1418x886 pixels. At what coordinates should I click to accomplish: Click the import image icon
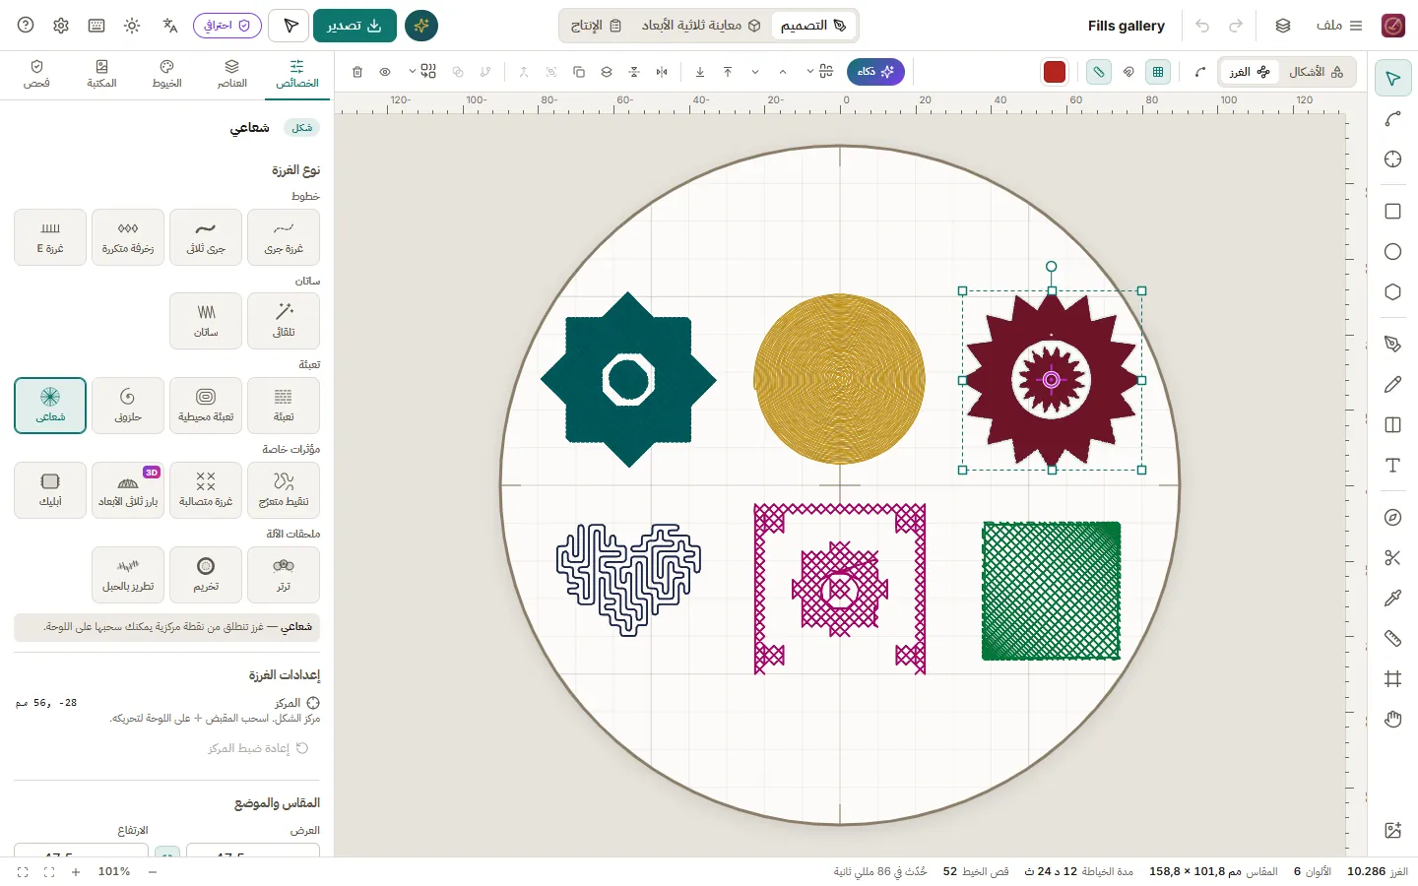click(x=1392, y=831)
